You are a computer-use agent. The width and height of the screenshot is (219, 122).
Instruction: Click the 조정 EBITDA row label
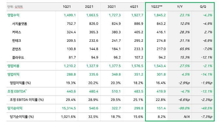tap(17, 91)
